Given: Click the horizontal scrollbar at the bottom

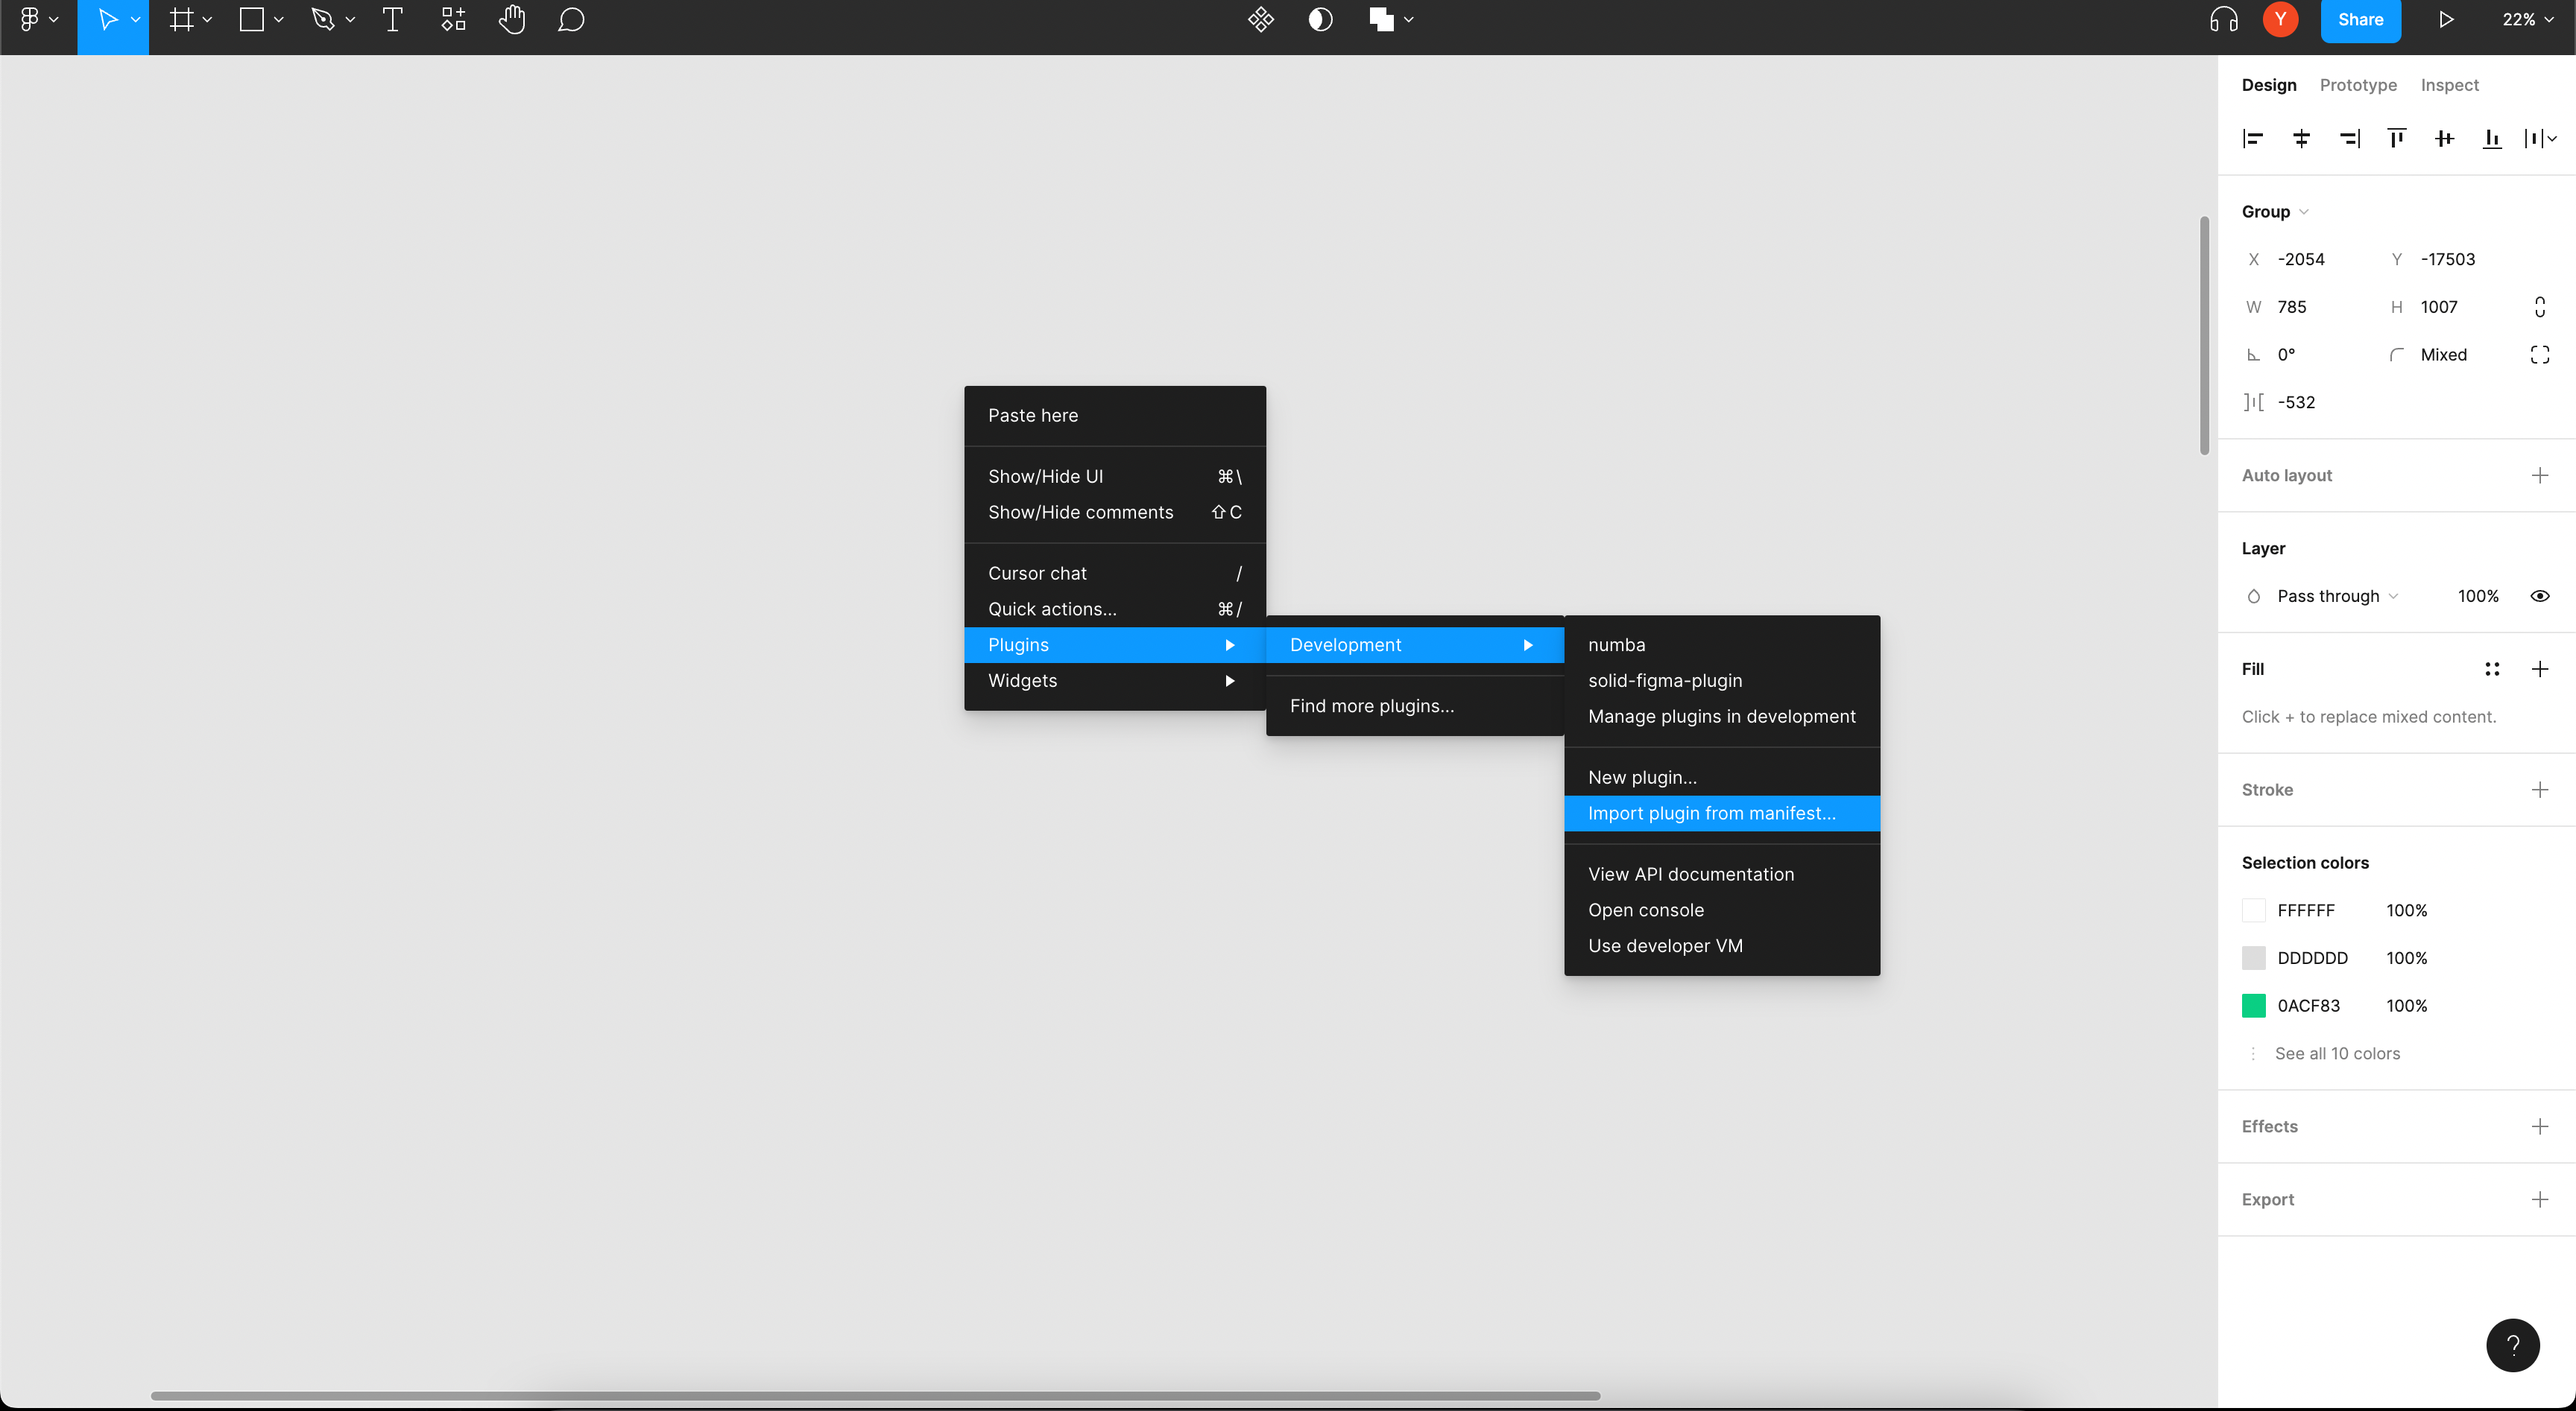Looking at the screenshot, I should 870,1395.
